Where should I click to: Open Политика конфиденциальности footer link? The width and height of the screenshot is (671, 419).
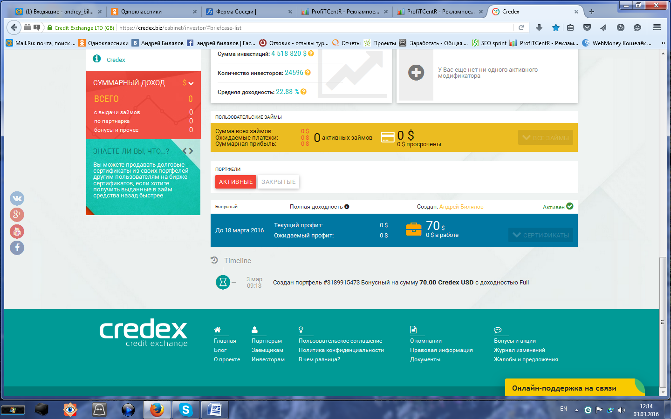[x=341, y=350]
